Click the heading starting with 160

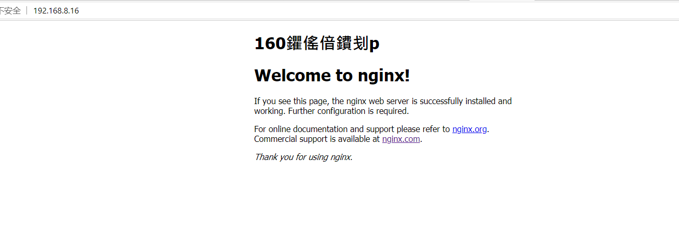pyautogui.click(x=316, y=44)
